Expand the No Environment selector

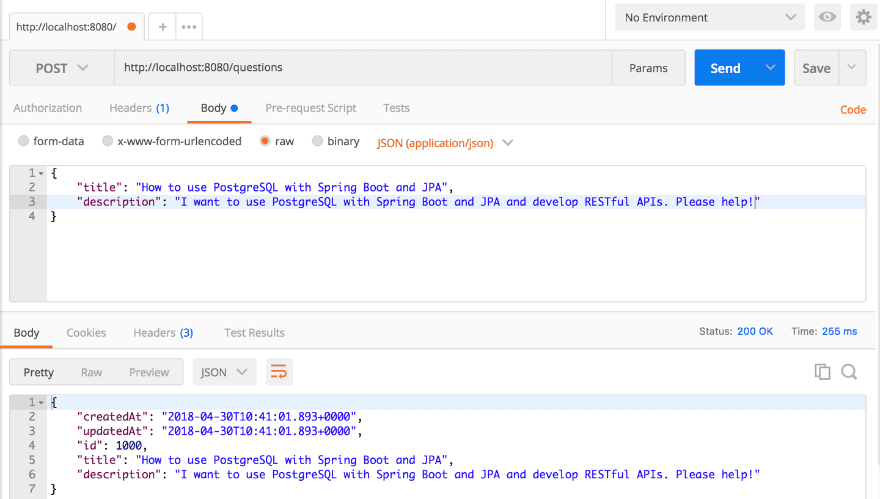[x=710, y=18]
